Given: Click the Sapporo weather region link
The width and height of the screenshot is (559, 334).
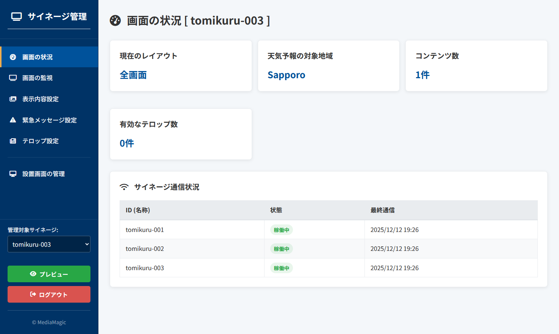Looking at the screenshot, I should pyautogui.click(x=286, y=75).
